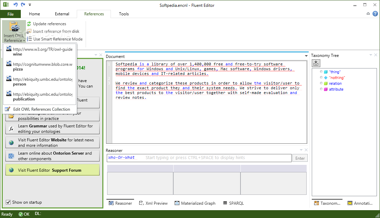Click the fx Grammar icon
380x218 pixels.
pos(11,128)
